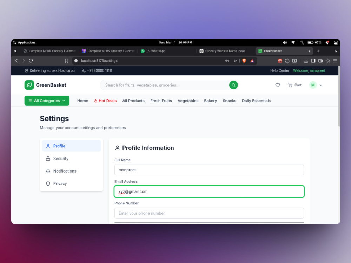Open browser downloads icon
351x263 pixels.
(x=306, y=61)
